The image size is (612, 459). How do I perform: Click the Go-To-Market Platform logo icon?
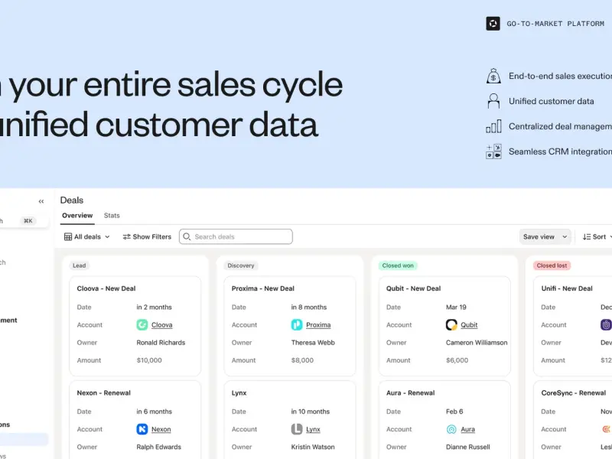click(493, 24)
